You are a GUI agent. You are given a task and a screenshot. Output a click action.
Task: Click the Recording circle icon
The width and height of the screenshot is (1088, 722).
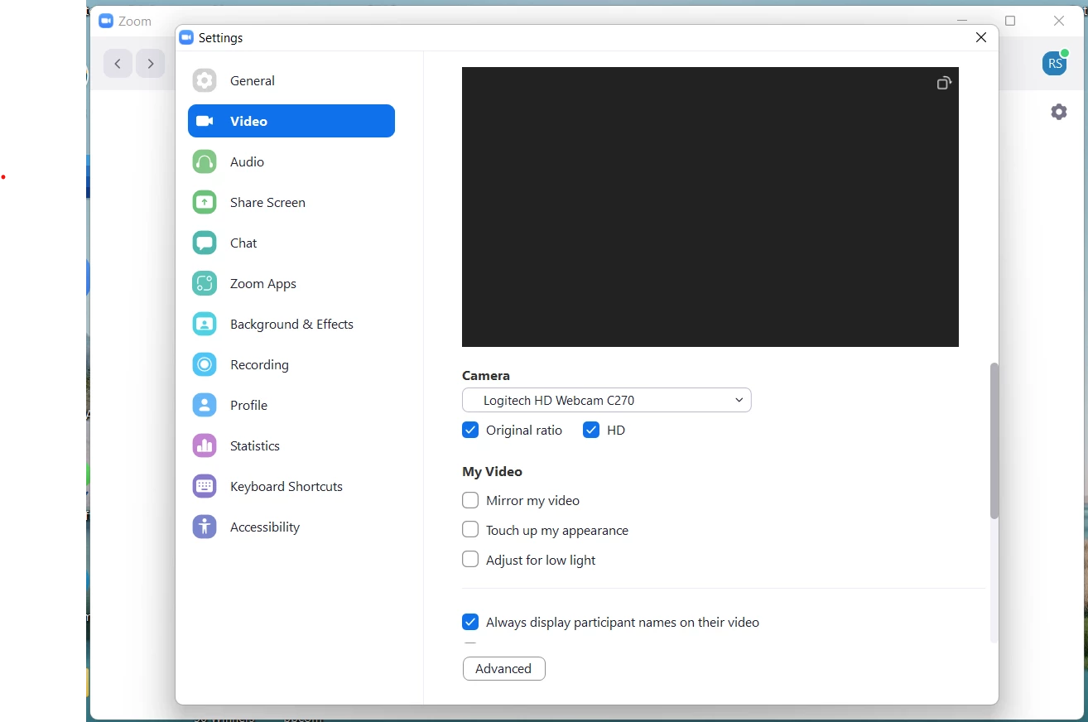(x=205, y=364)
